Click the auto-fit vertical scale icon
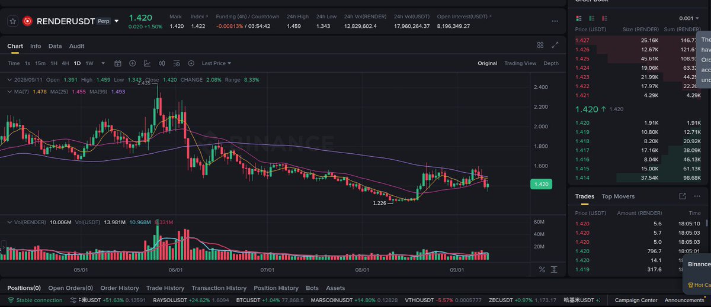 [554, 269]
